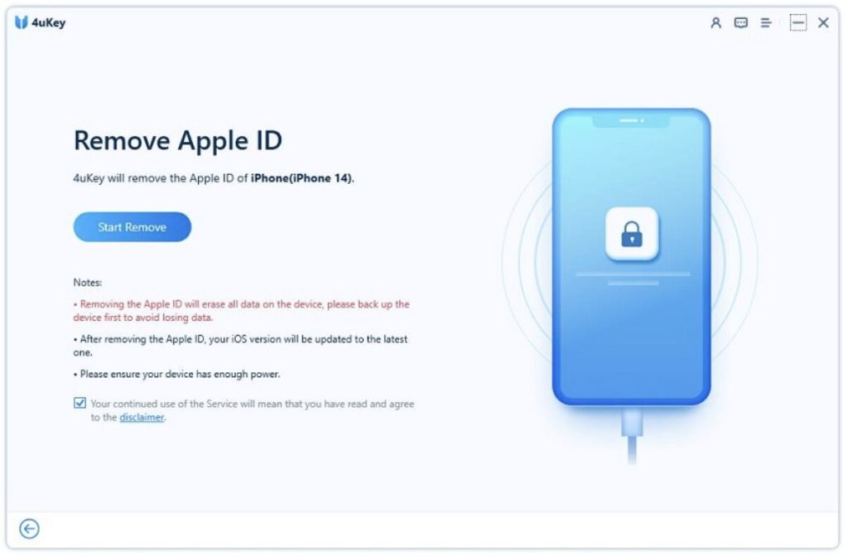Click the blue iPhone illustration
This screenshot has width=848, height=557.
631,257
